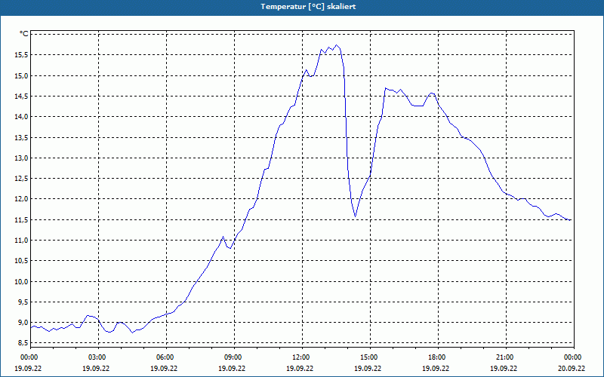604x377 pixels.
Task: Click the 15,5 y-axis label
Action: (22, 55)
